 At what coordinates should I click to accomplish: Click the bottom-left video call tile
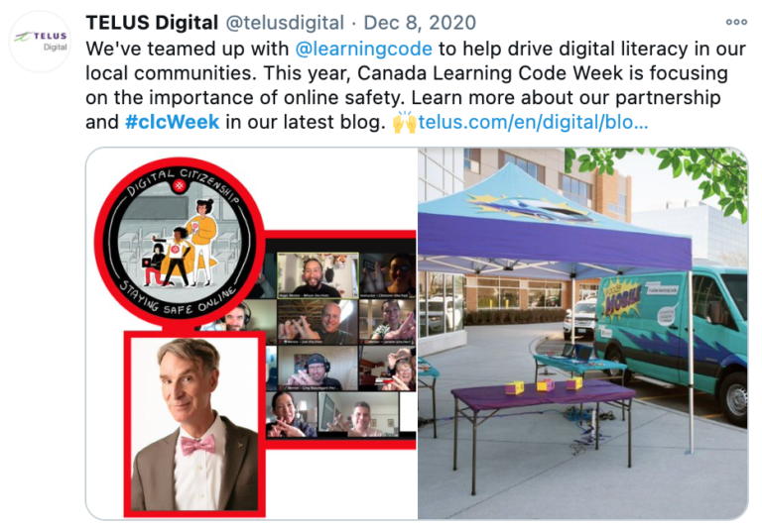coord(291,414)
